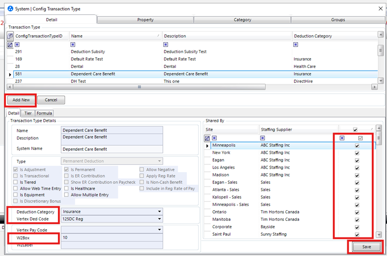Image resolution: width=387 pixels, height=256 pixels.
Task: Uncheck shared checkbox for Los Angeles
Action: tap(357, 168)
